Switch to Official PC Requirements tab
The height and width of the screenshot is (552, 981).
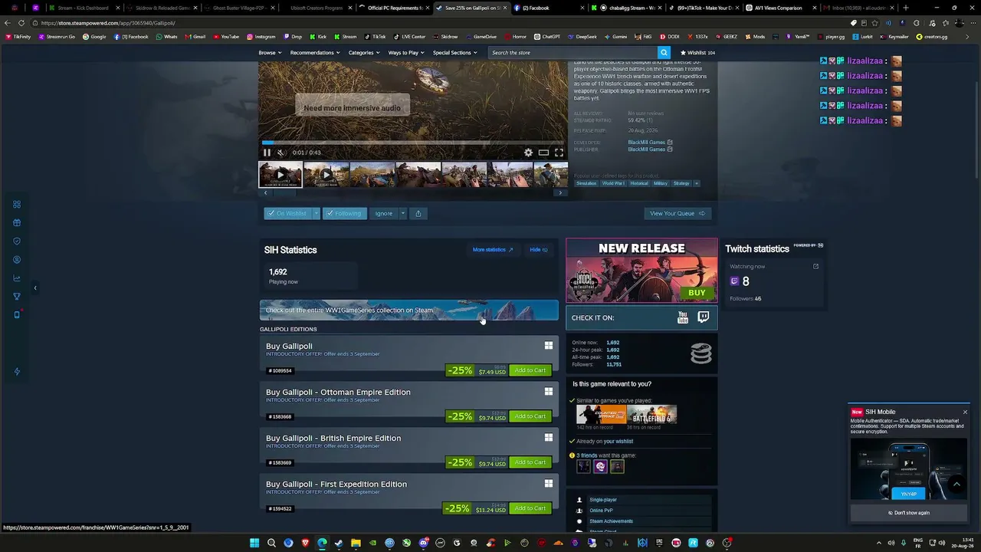click(x=394, y=8)
